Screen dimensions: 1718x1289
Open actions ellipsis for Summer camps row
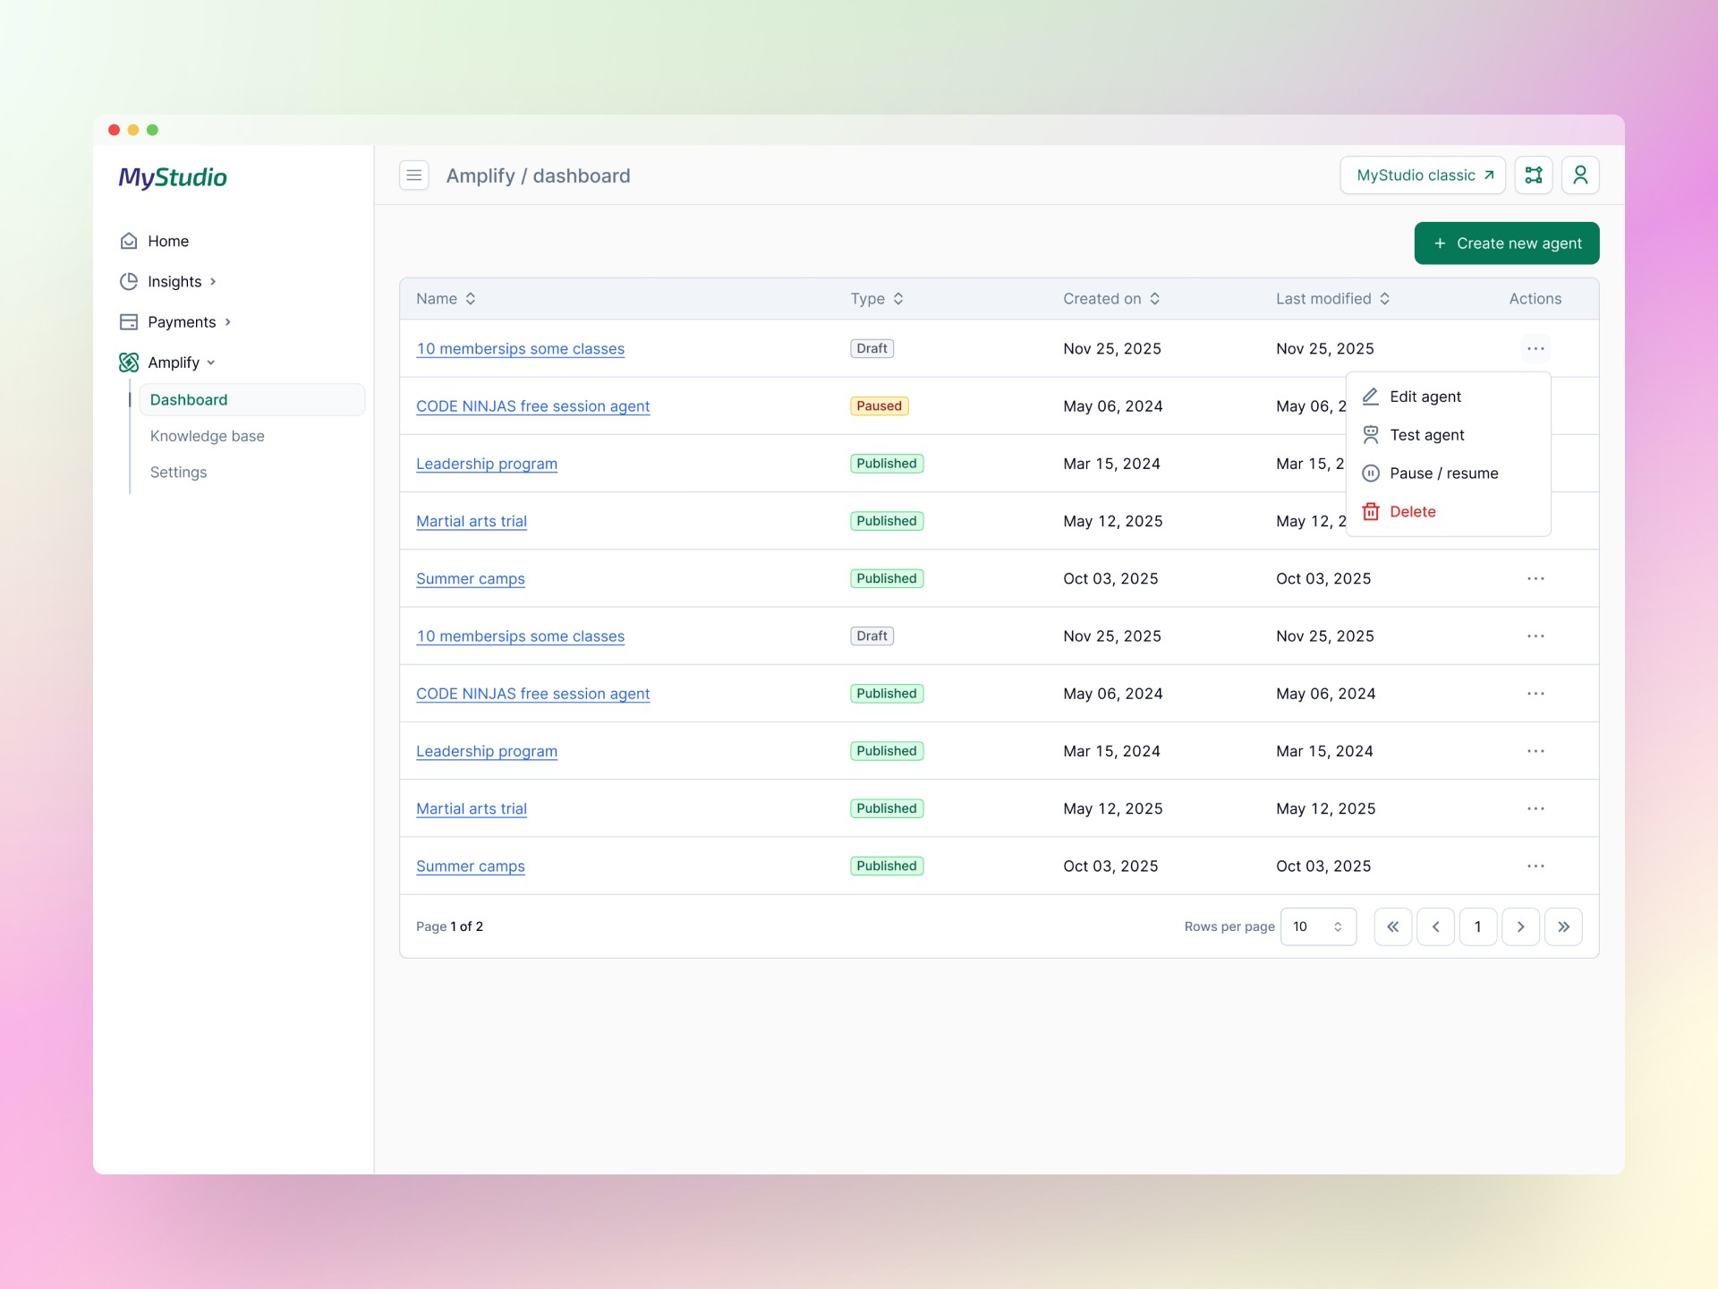tap(1535, 578)
